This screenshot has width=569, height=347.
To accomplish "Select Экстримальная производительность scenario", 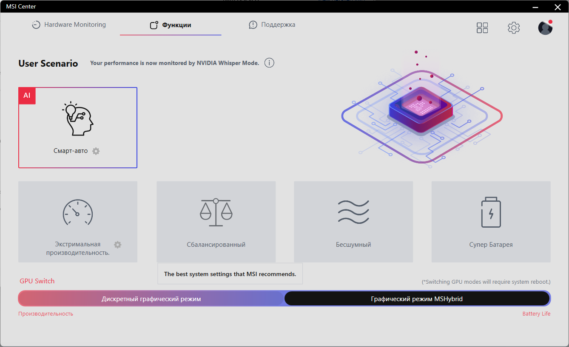I will [78, 222].
